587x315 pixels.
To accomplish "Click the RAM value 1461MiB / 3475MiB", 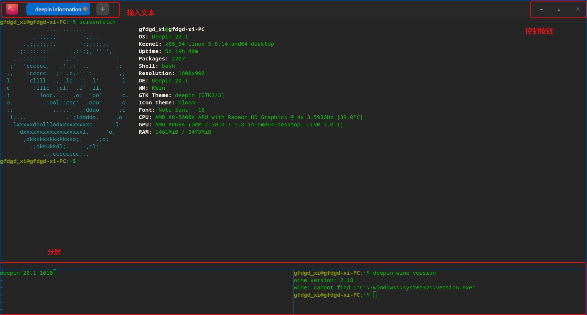I will pyautogui.click(x=183, y=132).
